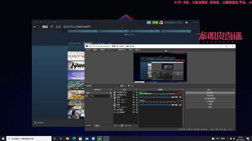Toggle visibility of 文本 (GDI+) 2 source
The image size is (252, 141).
point(133,107)
